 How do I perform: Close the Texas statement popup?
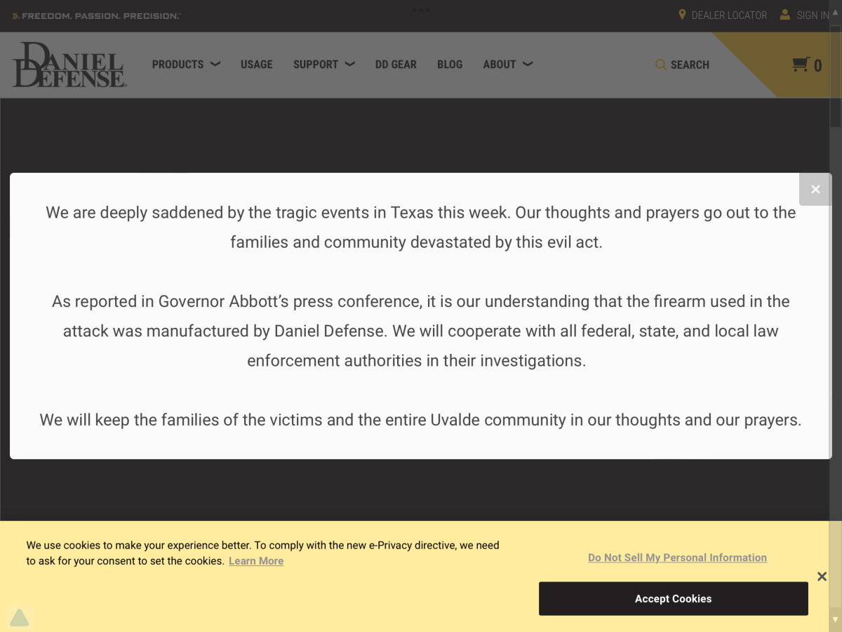pyautogui.click(x=815, y=189)
